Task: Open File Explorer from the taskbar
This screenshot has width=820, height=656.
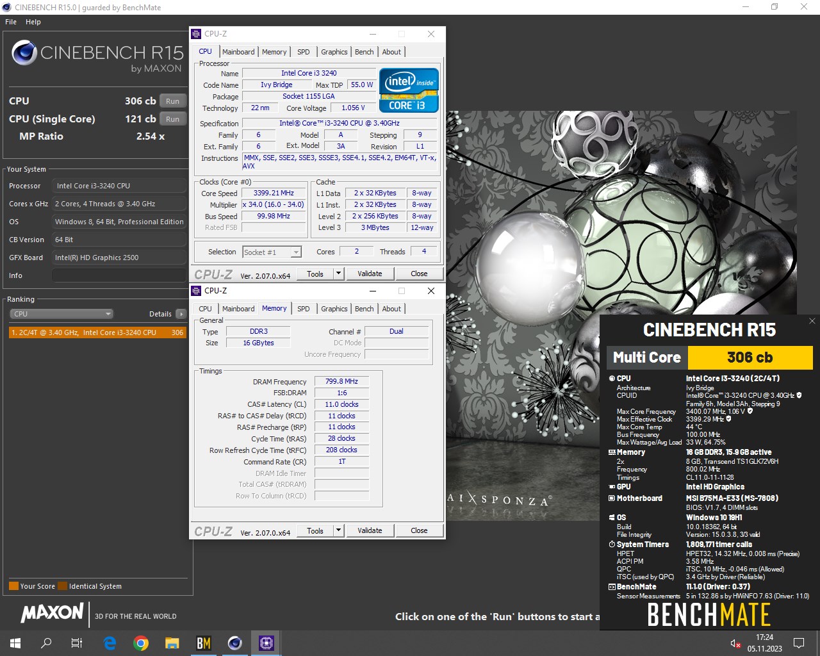Action: 172,643
